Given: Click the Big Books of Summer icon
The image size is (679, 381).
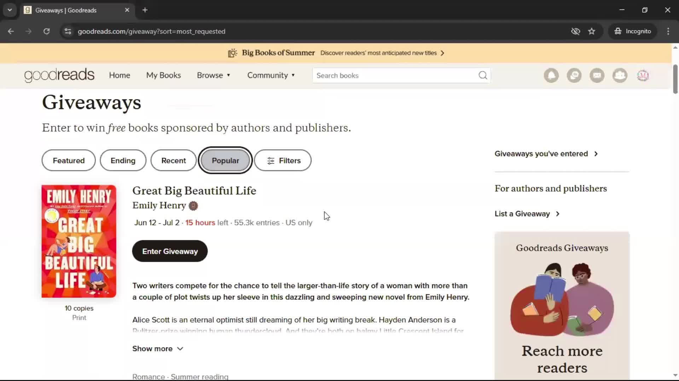Looking at the screenshot, I should [x=232, y=53].
